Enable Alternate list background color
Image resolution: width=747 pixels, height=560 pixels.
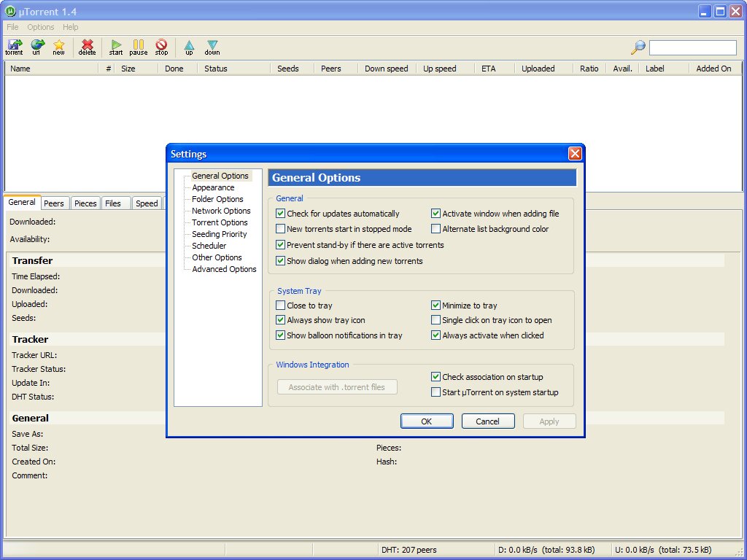436,229
